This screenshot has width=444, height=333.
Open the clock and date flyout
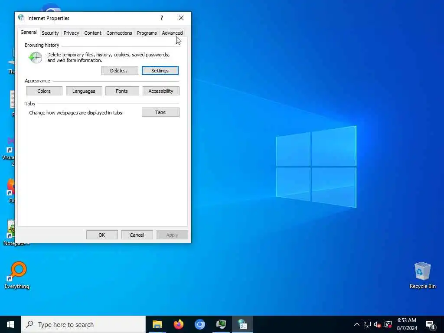pyautogui.click(x=407, y=324)
